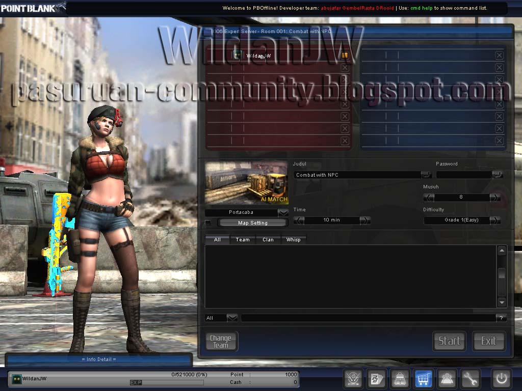Click the "Grade 1(Easy)" difficulty value

pyautogui.click(x=461, y=220)
